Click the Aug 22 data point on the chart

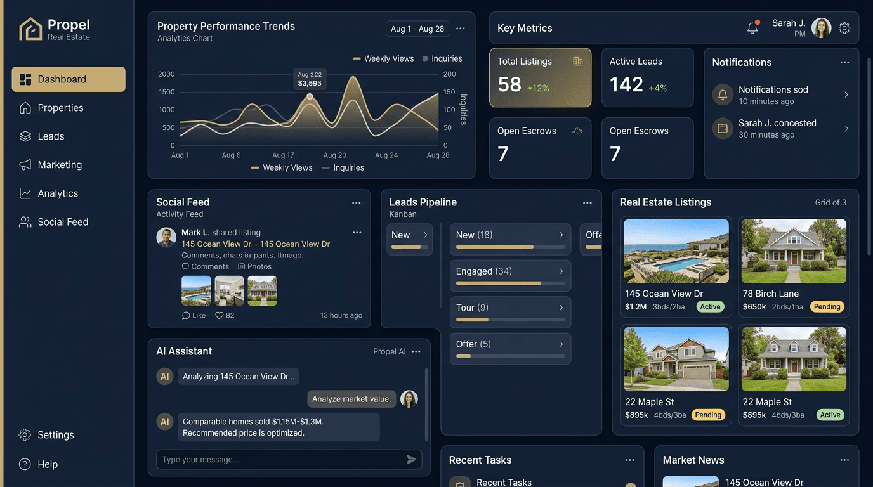point(310,96)
